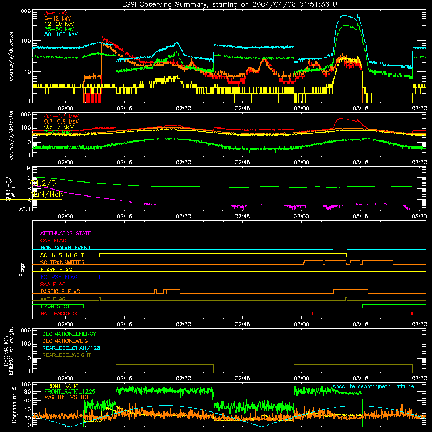Click the SC_IN_SUNLIGHT flag label
Image resolution: width=432 pixels, height=432 pixels.
[x=62, y=255]
